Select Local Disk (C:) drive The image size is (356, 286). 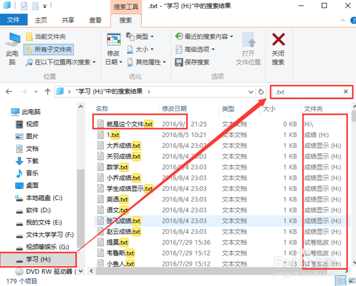pyautogui.click(x=39, y=198)
